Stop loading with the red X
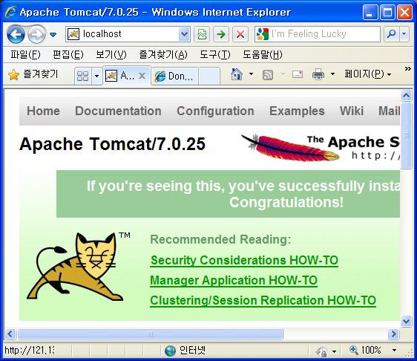Viewport: 417px width, 361px height. pos(240,34)
